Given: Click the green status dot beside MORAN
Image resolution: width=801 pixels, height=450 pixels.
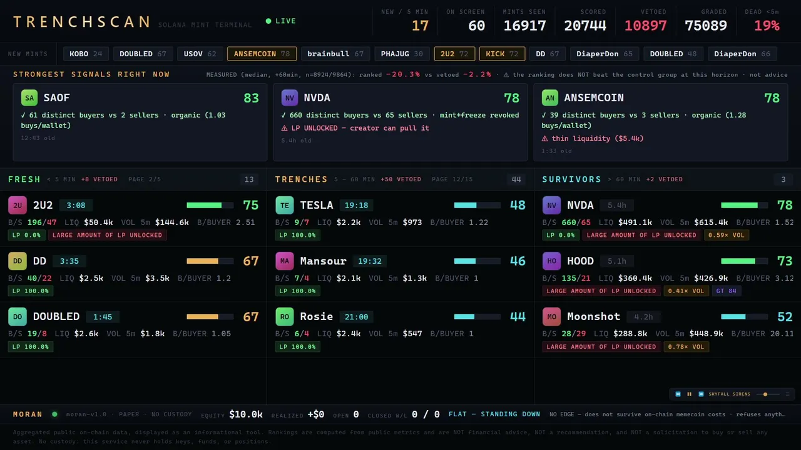Looking at the screenshot, I should pos(54,414).
